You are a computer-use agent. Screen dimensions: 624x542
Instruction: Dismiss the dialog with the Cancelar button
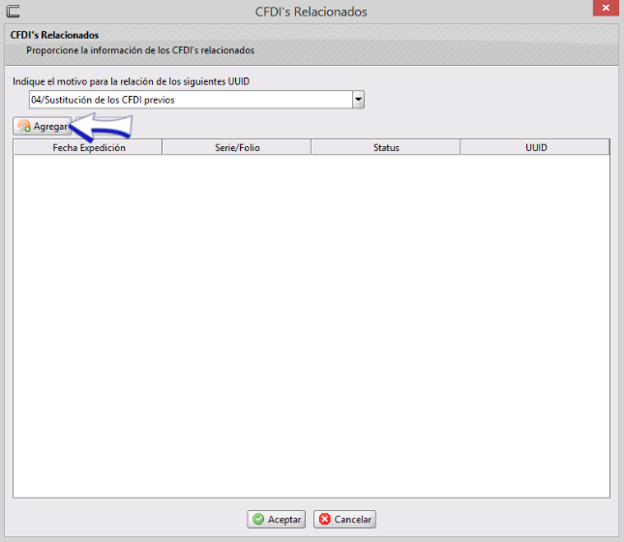pyautogui.click(x=344, y=520)
